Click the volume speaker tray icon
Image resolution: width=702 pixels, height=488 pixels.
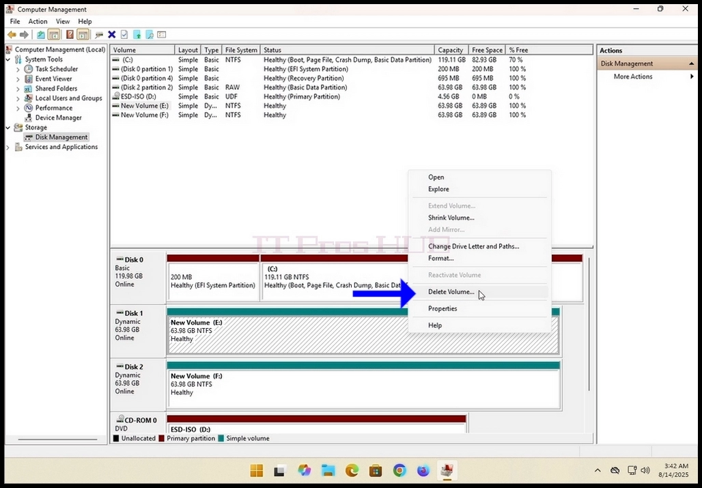click(645, 470)
